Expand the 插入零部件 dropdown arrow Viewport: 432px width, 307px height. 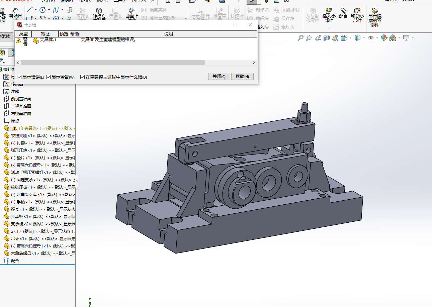pos(329,28)
